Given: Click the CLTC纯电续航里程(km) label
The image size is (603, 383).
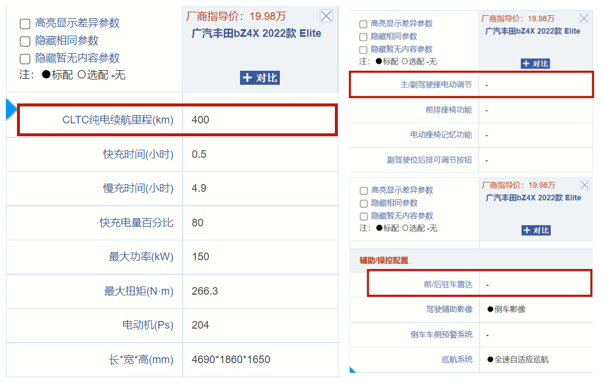Looking at the screenshot, I should coord(118,120).
